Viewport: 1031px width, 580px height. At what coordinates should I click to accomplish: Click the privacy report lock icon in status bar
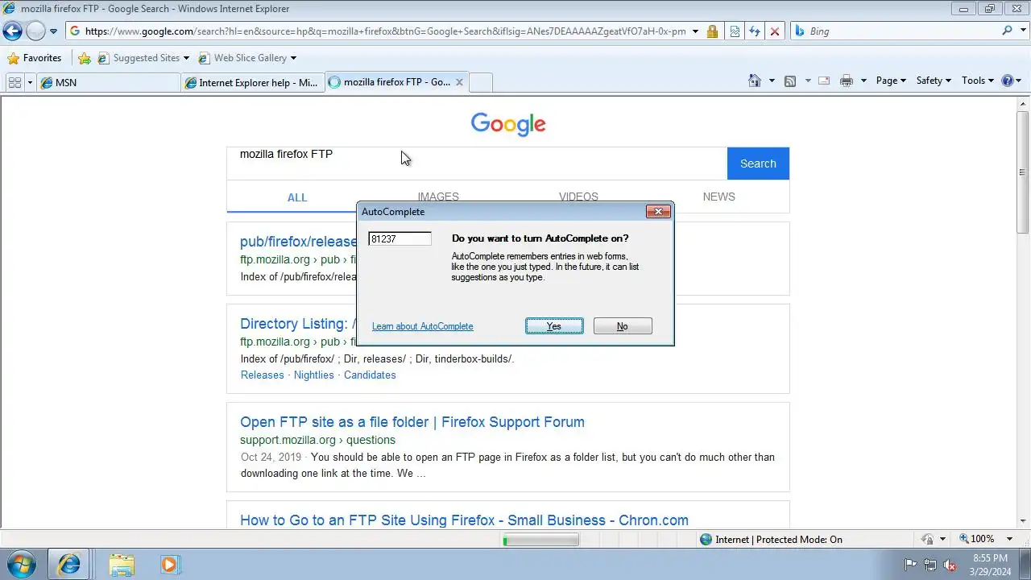[x=927, y=540]
